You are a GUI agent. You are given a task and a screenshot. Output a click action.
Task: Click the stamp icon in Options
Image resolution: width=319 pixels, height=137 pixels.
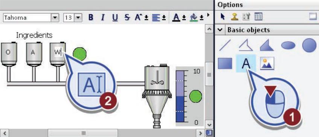pos(235,17)
